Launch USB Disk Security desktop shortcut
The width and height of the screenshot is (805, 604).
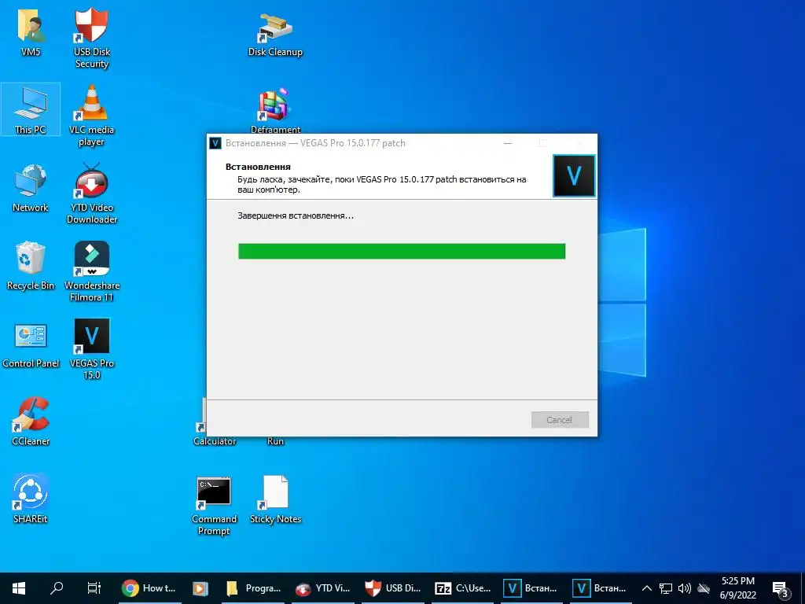[x=91, y=39]
